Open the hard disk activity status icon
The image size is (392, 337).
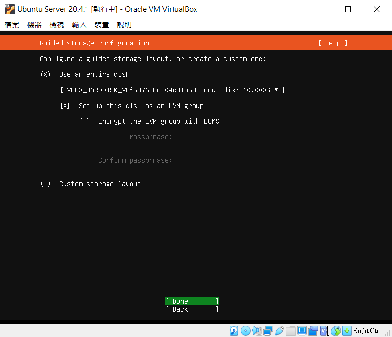pos(234,331)
